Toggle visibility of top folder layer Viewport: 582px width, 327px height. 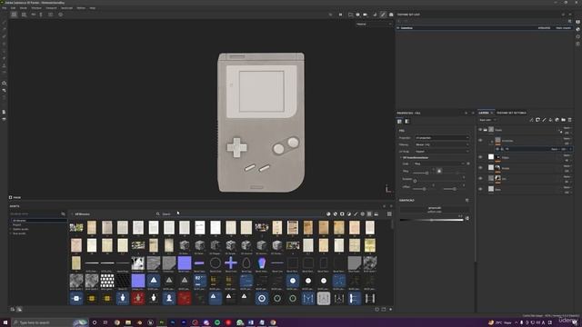coord(480,130)
